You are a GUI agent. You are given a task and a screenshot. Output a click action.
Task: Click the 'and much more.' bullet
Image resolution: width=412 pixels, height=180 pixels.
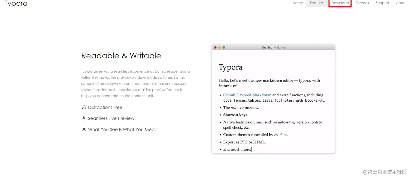point(237,149)
